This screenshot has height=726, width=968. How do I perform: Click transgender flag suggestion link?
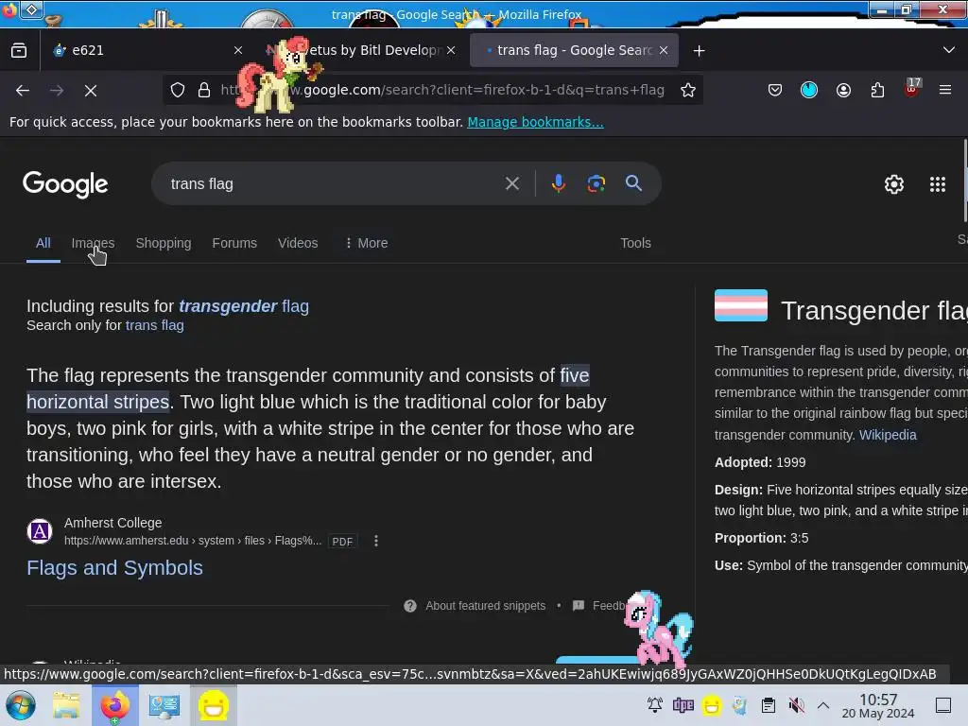pyautogui.click(x=244, y=306)
